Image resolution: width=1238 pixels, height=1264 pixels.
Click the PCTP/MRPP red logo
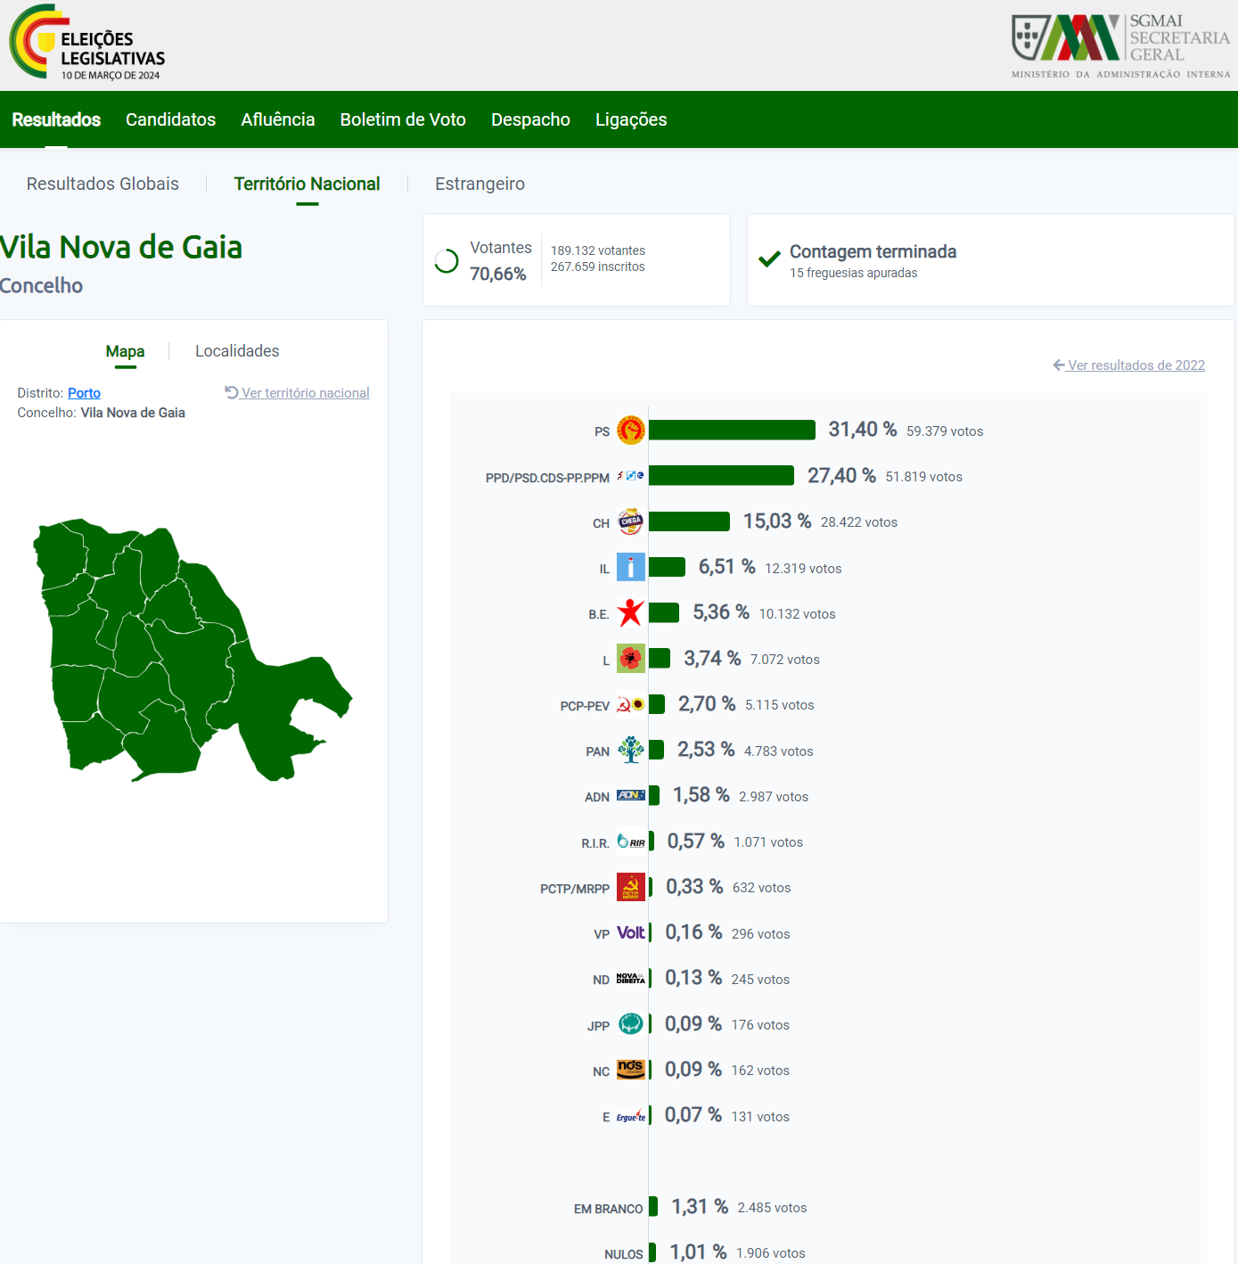[631, 888]
